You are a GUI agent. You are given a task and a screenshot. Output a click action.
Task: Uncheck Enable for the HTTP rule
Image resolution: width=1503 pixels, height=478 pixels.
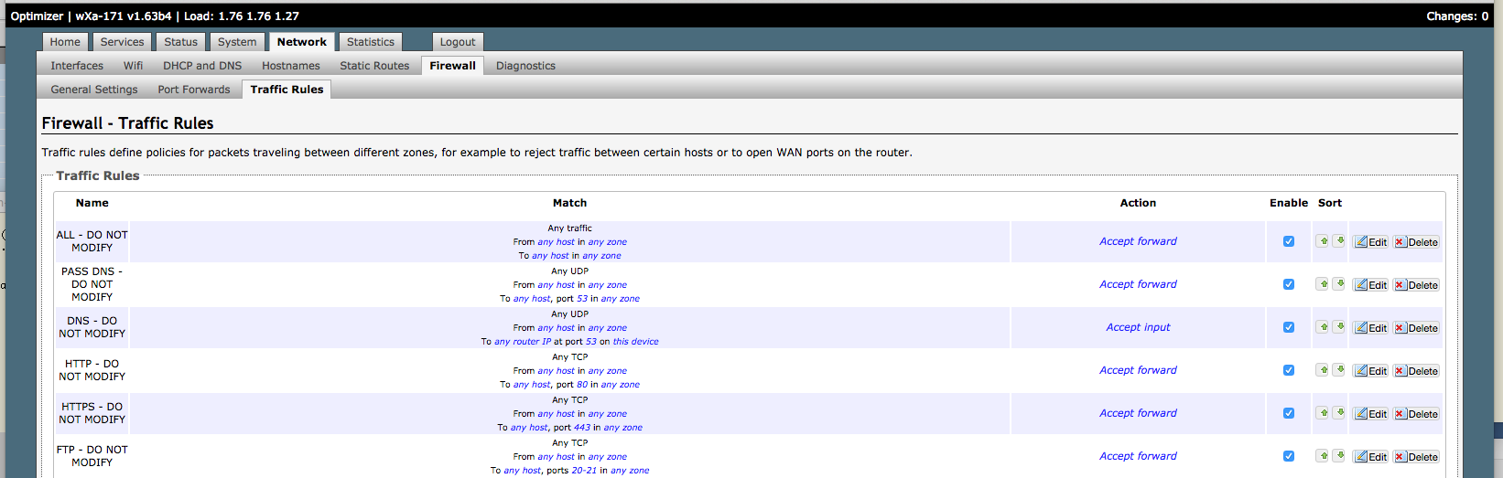(x=1289, y=370)
